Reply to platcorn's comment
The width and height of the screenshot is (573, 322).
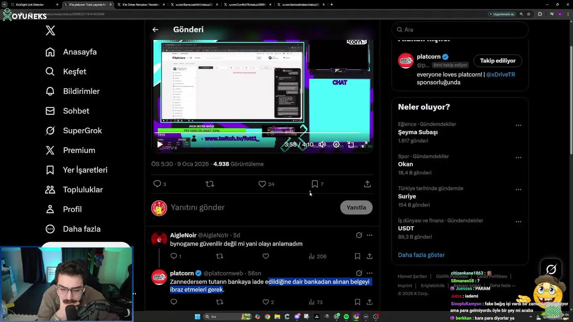[174, 302]
